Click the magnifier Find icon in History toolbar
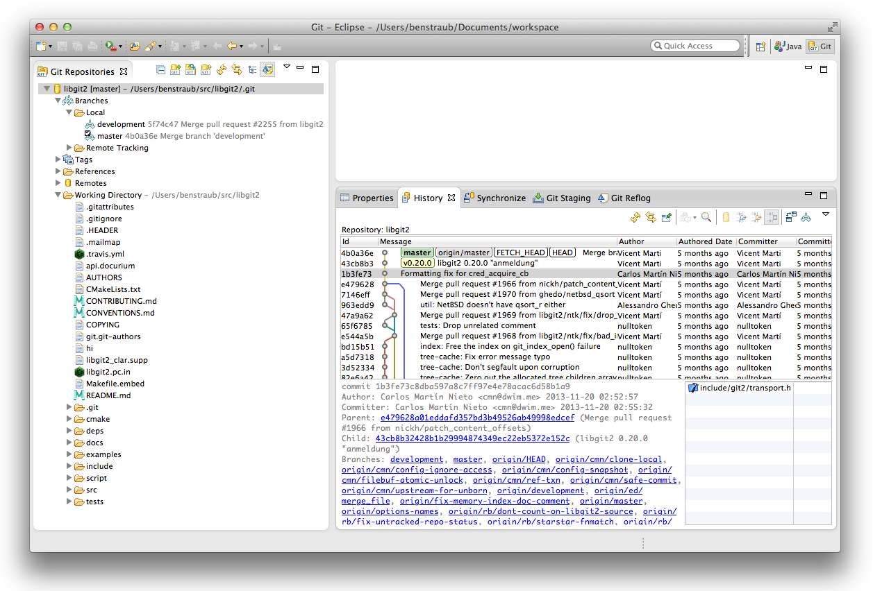The height and width of the screenshot is (591, 873). (706, 218)
